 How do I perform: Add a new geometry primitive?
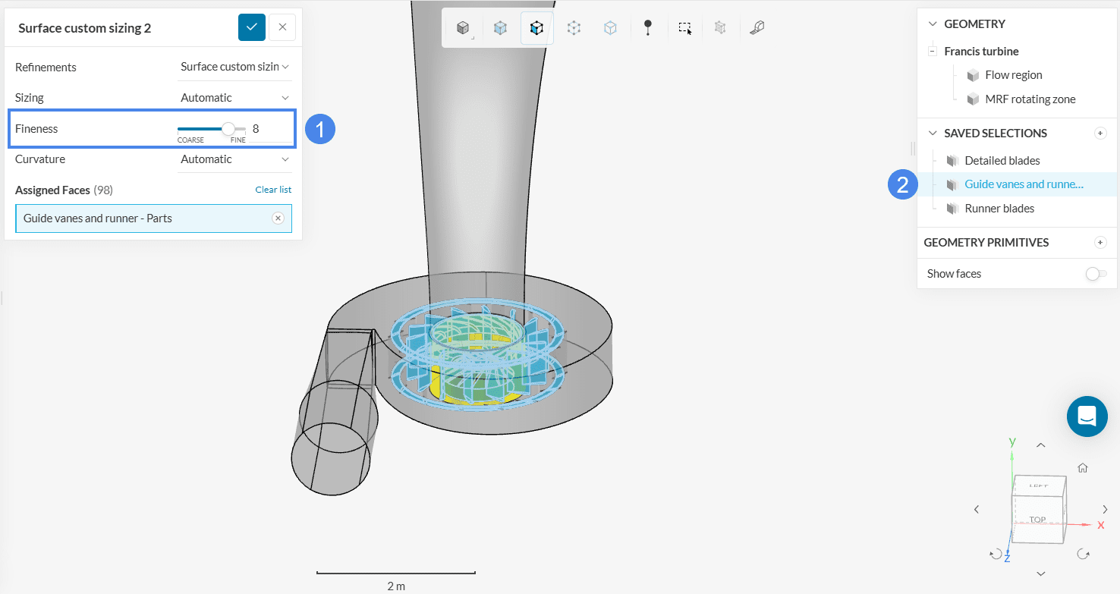pyautogui.click(x=1100, y=243)
